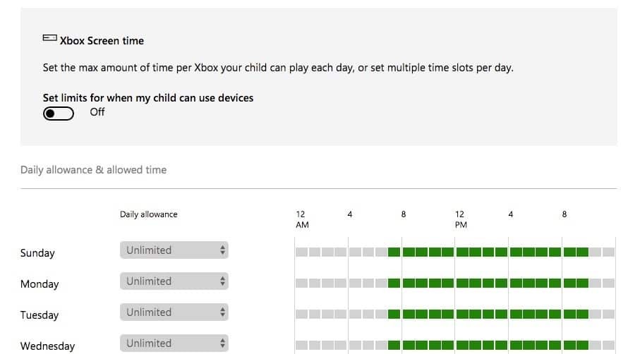Select Wednesday's 8 AM green time block
This screenshot has width=628, height=354.
[409, 346]
